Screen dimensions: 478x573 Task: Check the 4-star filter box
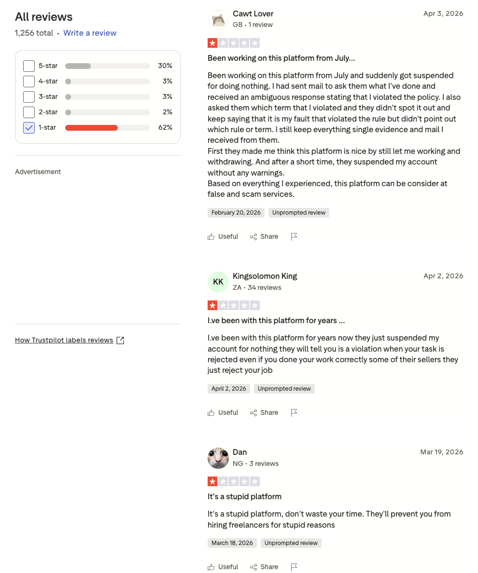29,82
